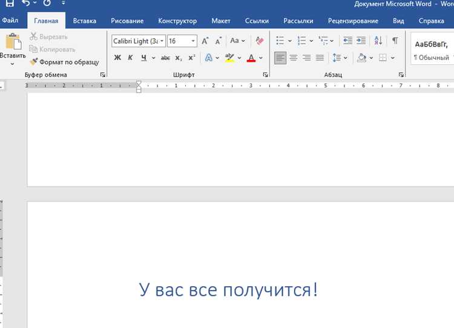
Task: Click the Sort А-Я icon
Action: (x=378, y=41)
